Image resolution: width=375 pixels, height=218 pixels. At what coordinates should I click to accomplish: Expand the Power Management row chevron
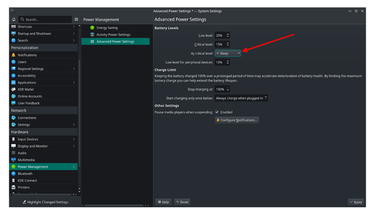click(74, 166)
